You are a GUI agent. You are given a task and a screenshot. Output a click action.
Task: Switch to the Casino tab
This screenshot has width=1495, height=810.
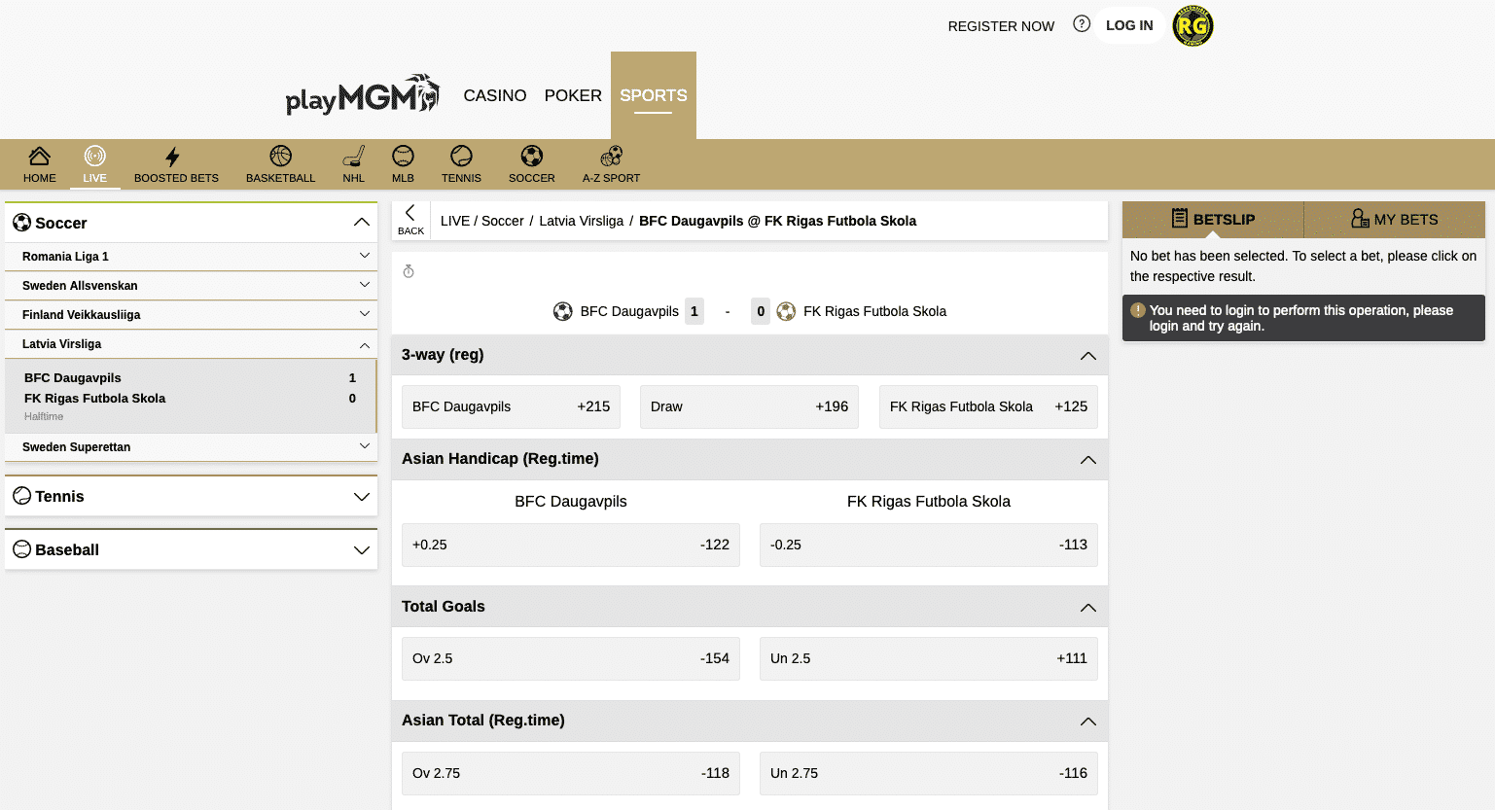pos(495,95)
